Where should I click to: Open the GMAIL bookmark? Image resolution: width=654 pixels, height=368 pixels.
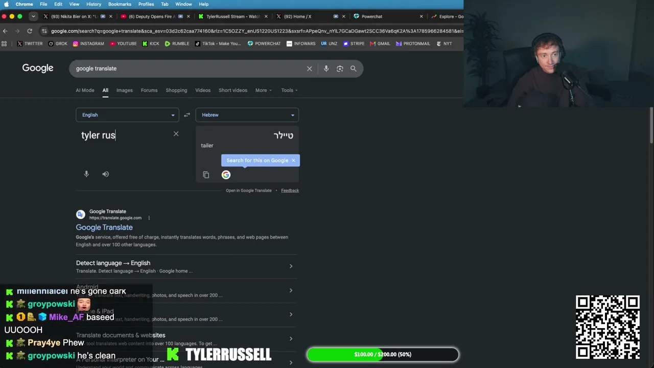380,44
